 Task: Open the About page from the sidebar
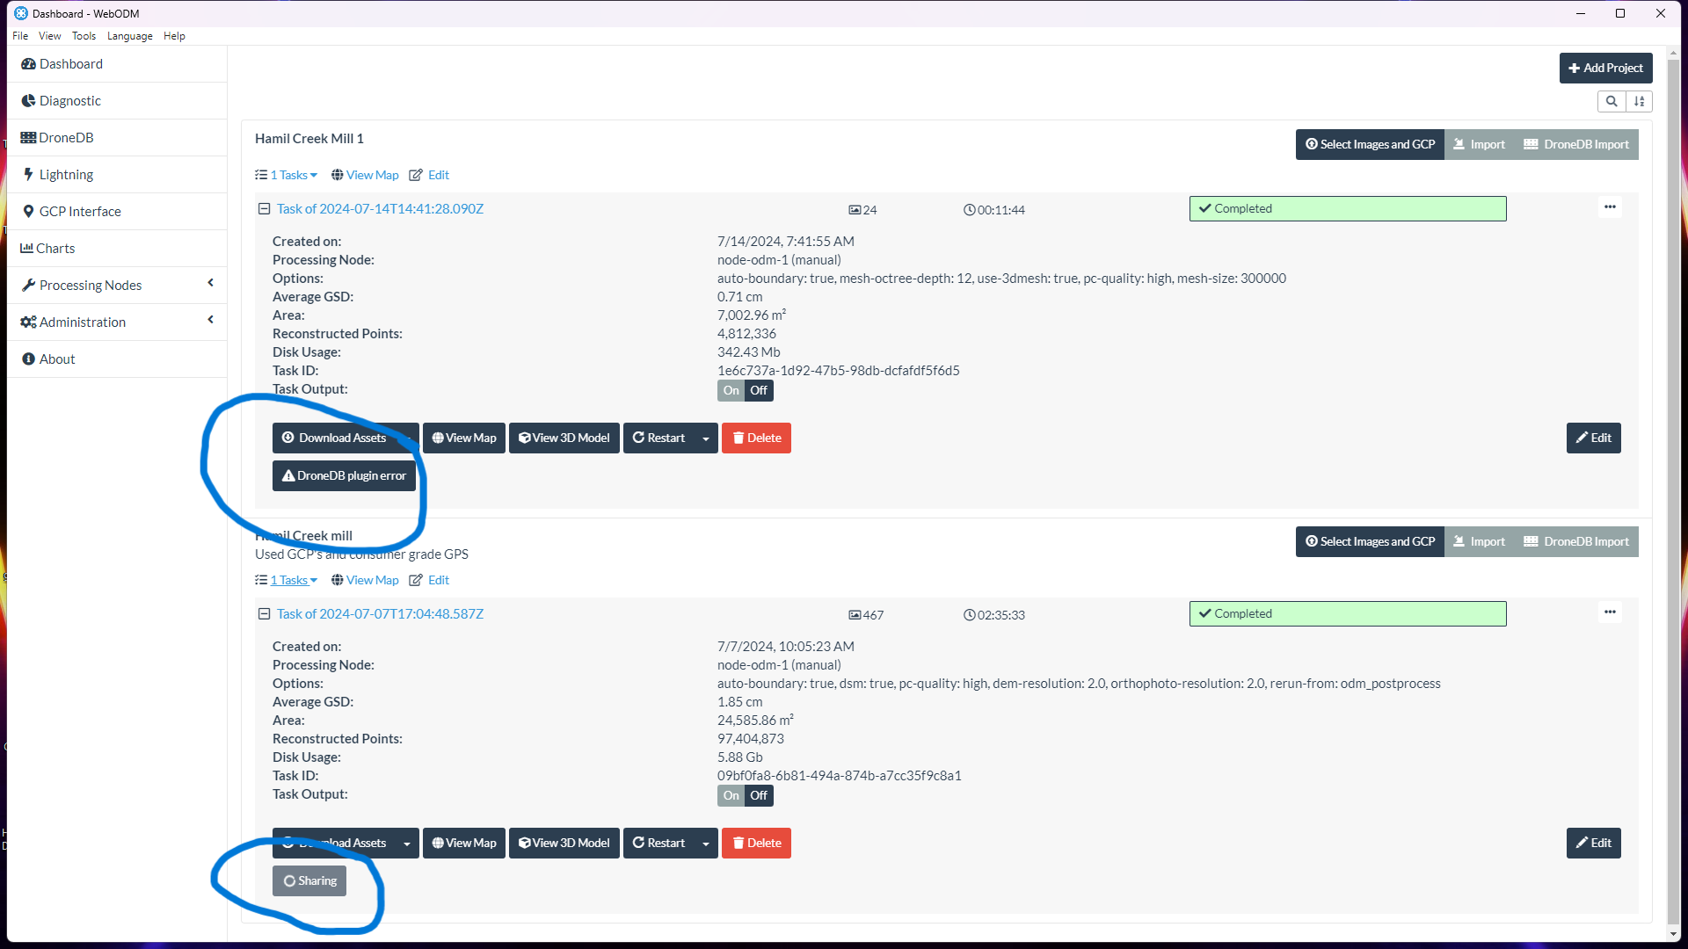pyautogui.click(x=55, y=359)
